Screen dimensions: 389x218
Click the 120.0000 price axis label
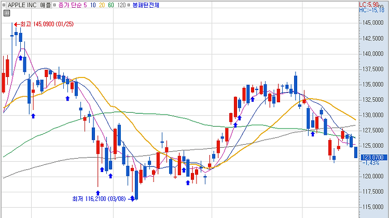click(x=373, y=176)
